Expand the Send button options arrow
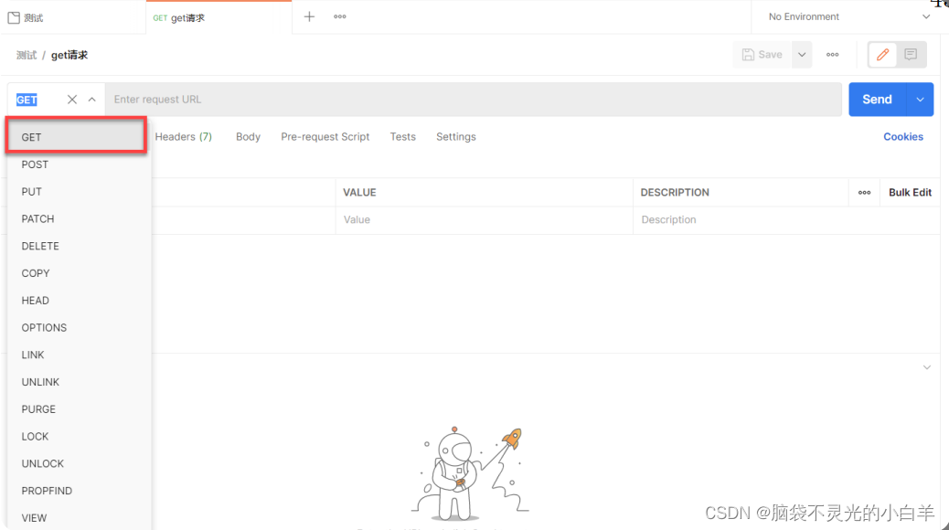The image size is (949, 530). pyautogui.click(x=920, y=100)
